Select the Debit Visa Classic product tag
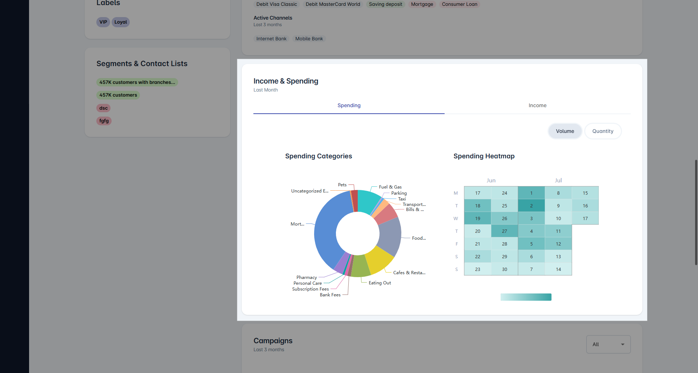Image resolution: width=698 pixels, height=373 pixels. tap(276, 4)
